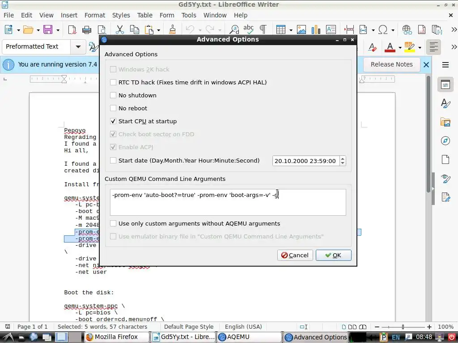Open the Insert menu
The width and height of the screenshot is (458, 343).
coord(69,15)
